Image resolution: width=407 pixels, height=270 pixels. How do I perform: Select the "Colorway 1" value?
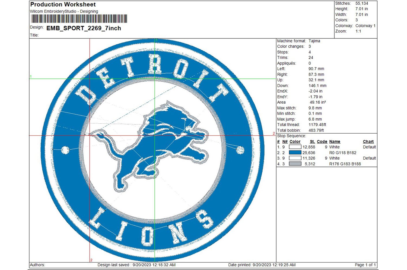tap(365, 26)
